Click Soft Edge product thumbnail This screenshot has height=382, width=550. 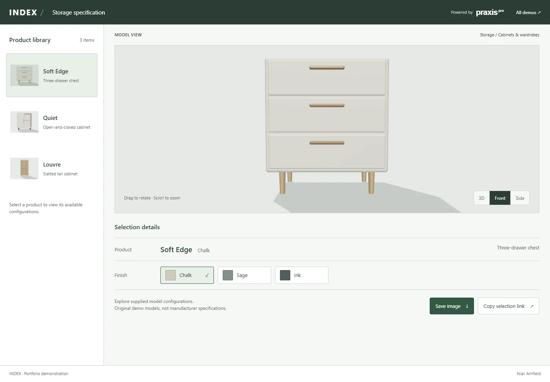[24, 75]
